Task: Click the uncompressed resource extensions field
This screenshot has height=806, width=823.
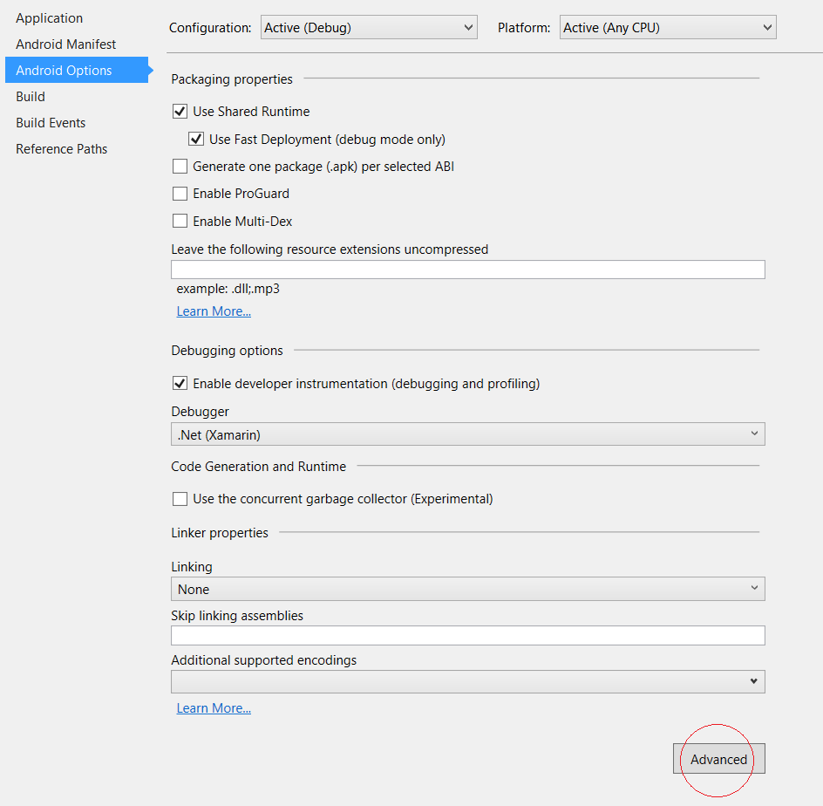Action: [467, 270]
